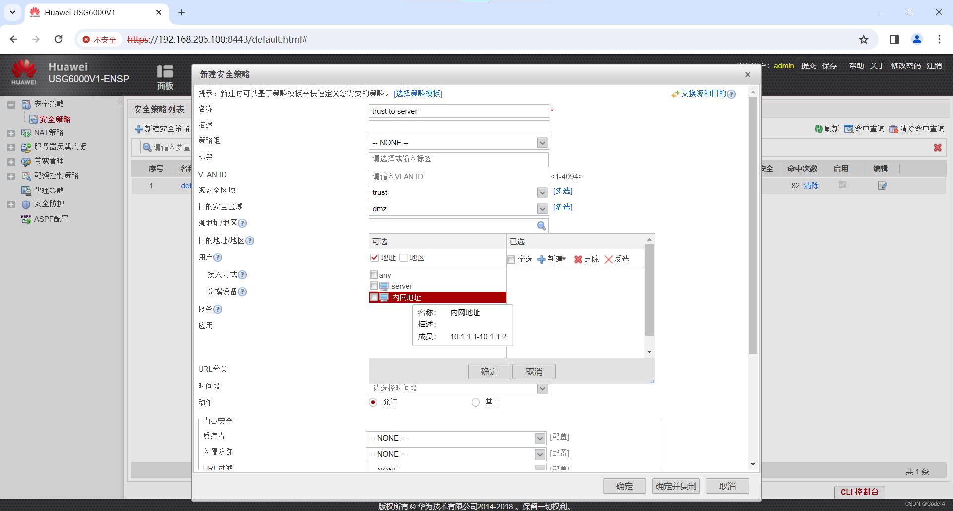The width and height of the screenshot is (953, 511).
Task: Click 取消 in the address picker
Action: coord(534,372)
